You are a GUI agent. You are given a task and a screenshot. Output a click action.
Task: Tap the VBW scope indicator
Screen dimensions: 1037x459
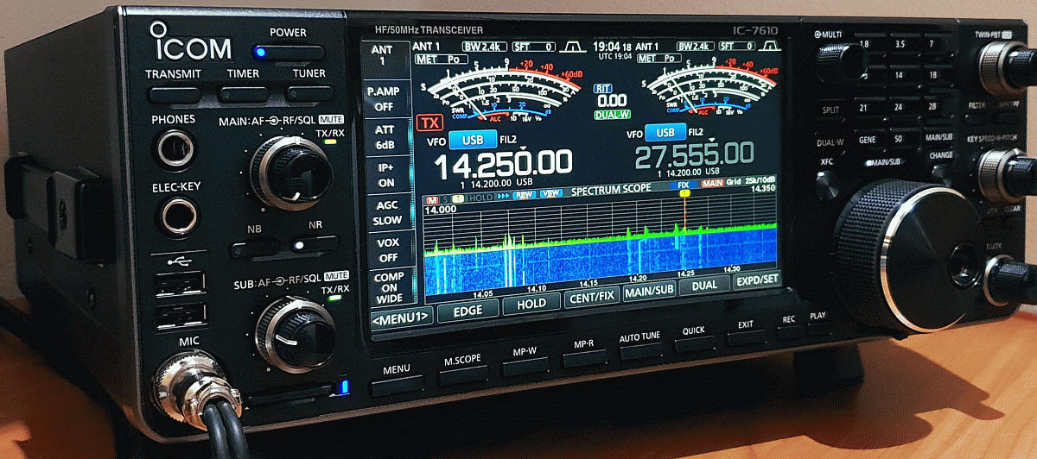pyautogui.click(x=550, y=193)
